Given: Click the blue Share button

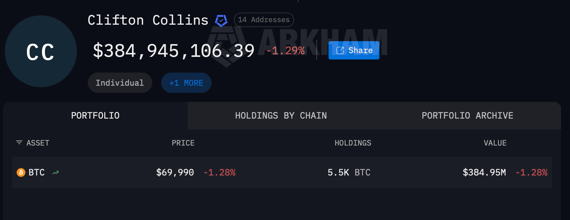Looking at the screenshot, I should pos(354,50).
